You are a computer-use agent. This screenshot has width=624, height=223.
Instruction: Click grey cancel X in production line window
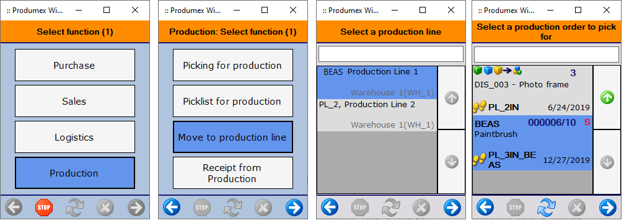[421, 208]
